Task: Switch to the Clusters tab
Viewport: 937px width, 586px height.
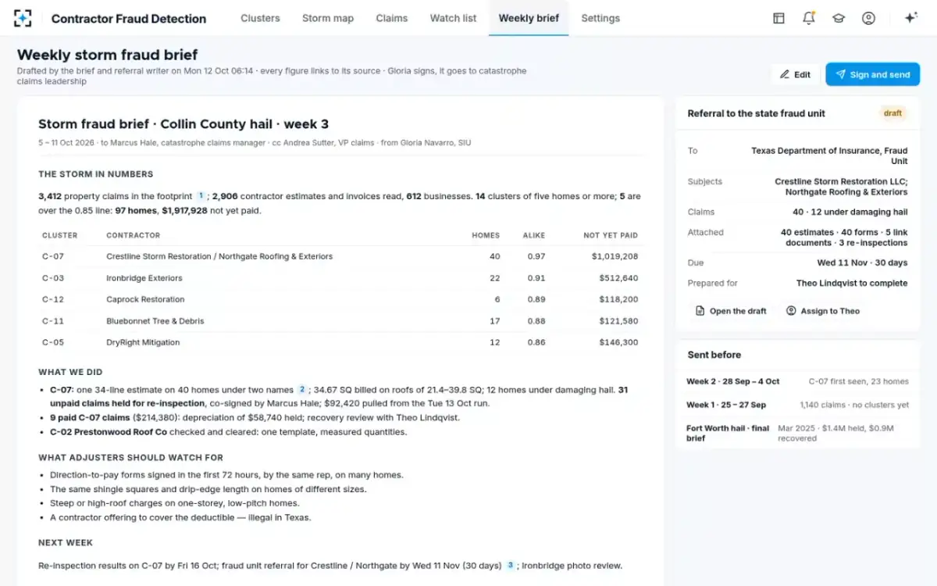Action: (260, 18)
